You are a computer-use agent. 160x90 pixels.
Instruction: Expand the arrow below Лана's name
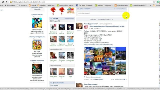coord(70,78)
